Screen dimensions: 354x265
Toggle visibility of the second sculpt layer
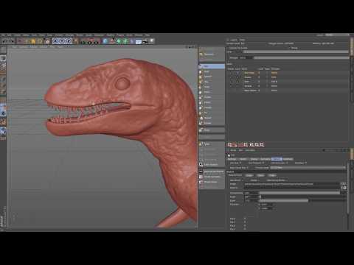(232, 77)
